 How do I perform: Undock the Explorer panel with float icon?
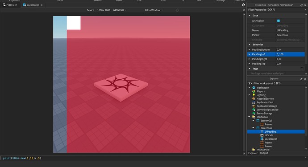pos(301,79)
